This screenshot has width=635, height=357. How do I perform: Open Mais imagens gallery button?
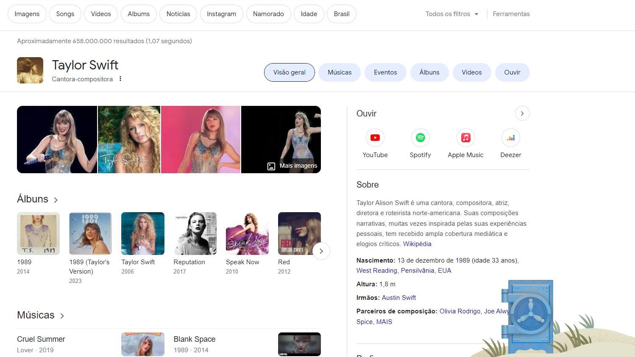click(x=292, y=166)
